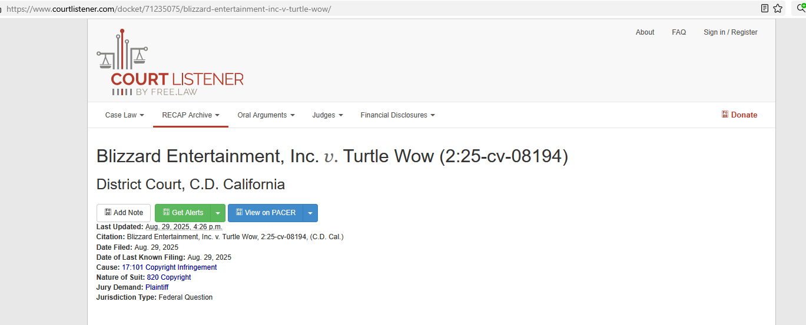Image resolution: width=806 pixels, height=325 pixels.
Task: Expand the View on PACER dropdown arrow
Action: point(310,213)
